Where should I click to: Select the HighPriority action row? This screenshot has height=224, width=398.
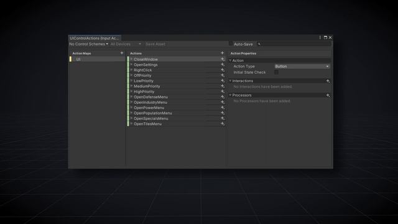[x=177, y=91]
